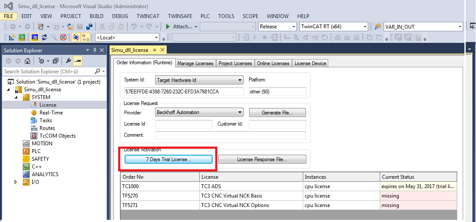
Task: Open the <Local> target system dropdown
Action: [157, 38]
